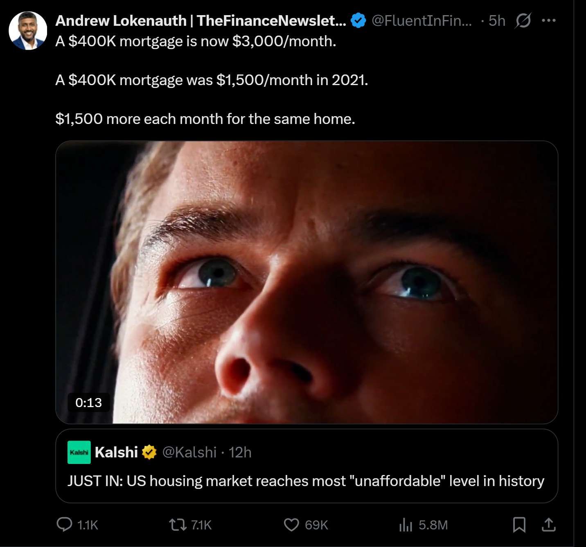Click the blue verified badge
This screenshot has height=547, width=586.
[358, 20]
